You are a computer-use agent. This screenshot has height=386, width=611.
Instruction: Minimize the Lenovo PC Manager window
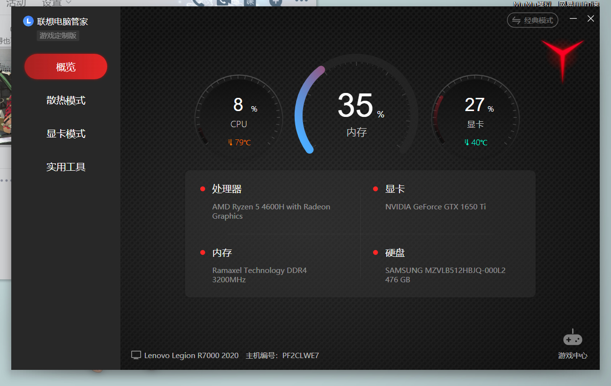[x=574, y=19]
